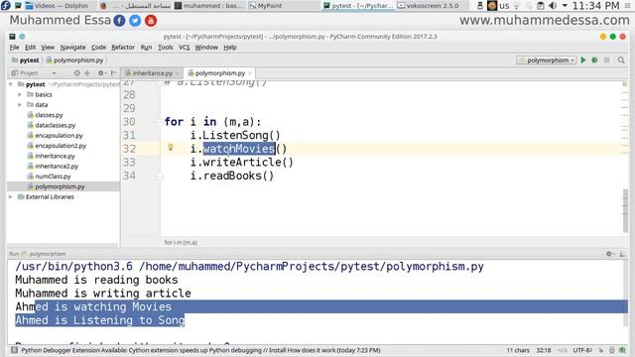This screenshot has height=357, width=635.
Task: Run the polymorphism configuration with green play icon
Action: (583, 59)
